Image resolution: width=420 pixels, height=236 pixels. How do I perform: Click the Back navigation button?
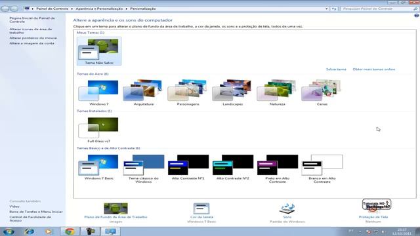[x=5, y=9]
